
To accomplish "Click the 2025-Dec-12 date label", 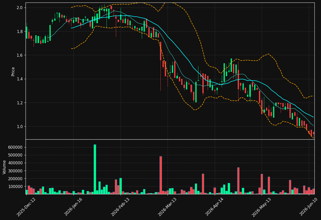I will pos(26,207).
